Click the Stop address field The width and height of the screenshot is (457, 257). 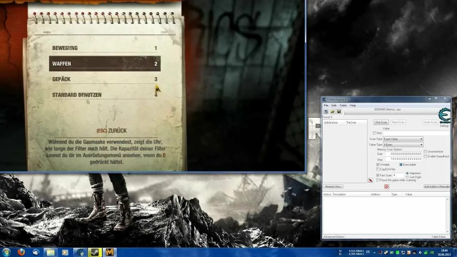coord(403,159)
